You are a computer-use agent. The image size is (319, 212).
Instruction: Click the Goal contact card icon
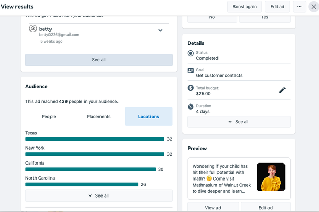click(191, 70)
